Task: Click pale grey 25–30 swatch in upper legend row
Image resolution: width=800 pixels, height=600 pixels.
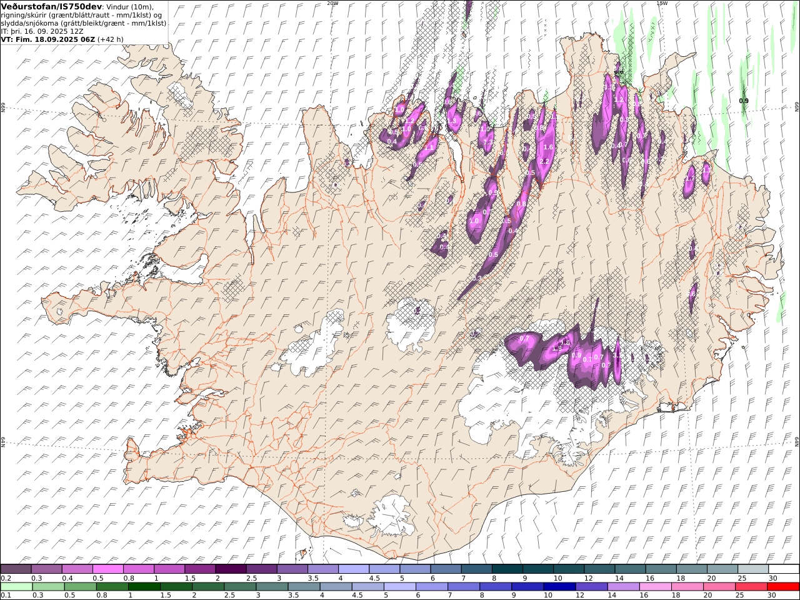Action: tap(753, 569)
